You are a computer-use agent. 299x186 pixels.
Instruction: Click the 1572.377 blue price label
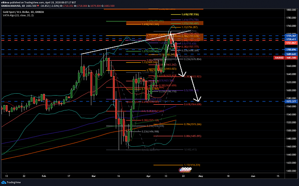[x=291, y=101]
